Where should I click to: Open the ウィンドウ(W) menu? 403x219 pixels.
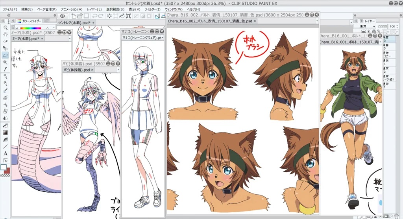tap(174, 9)
